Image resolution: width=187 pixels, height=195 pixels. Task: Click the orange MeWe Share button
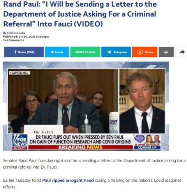coord(145,52)
